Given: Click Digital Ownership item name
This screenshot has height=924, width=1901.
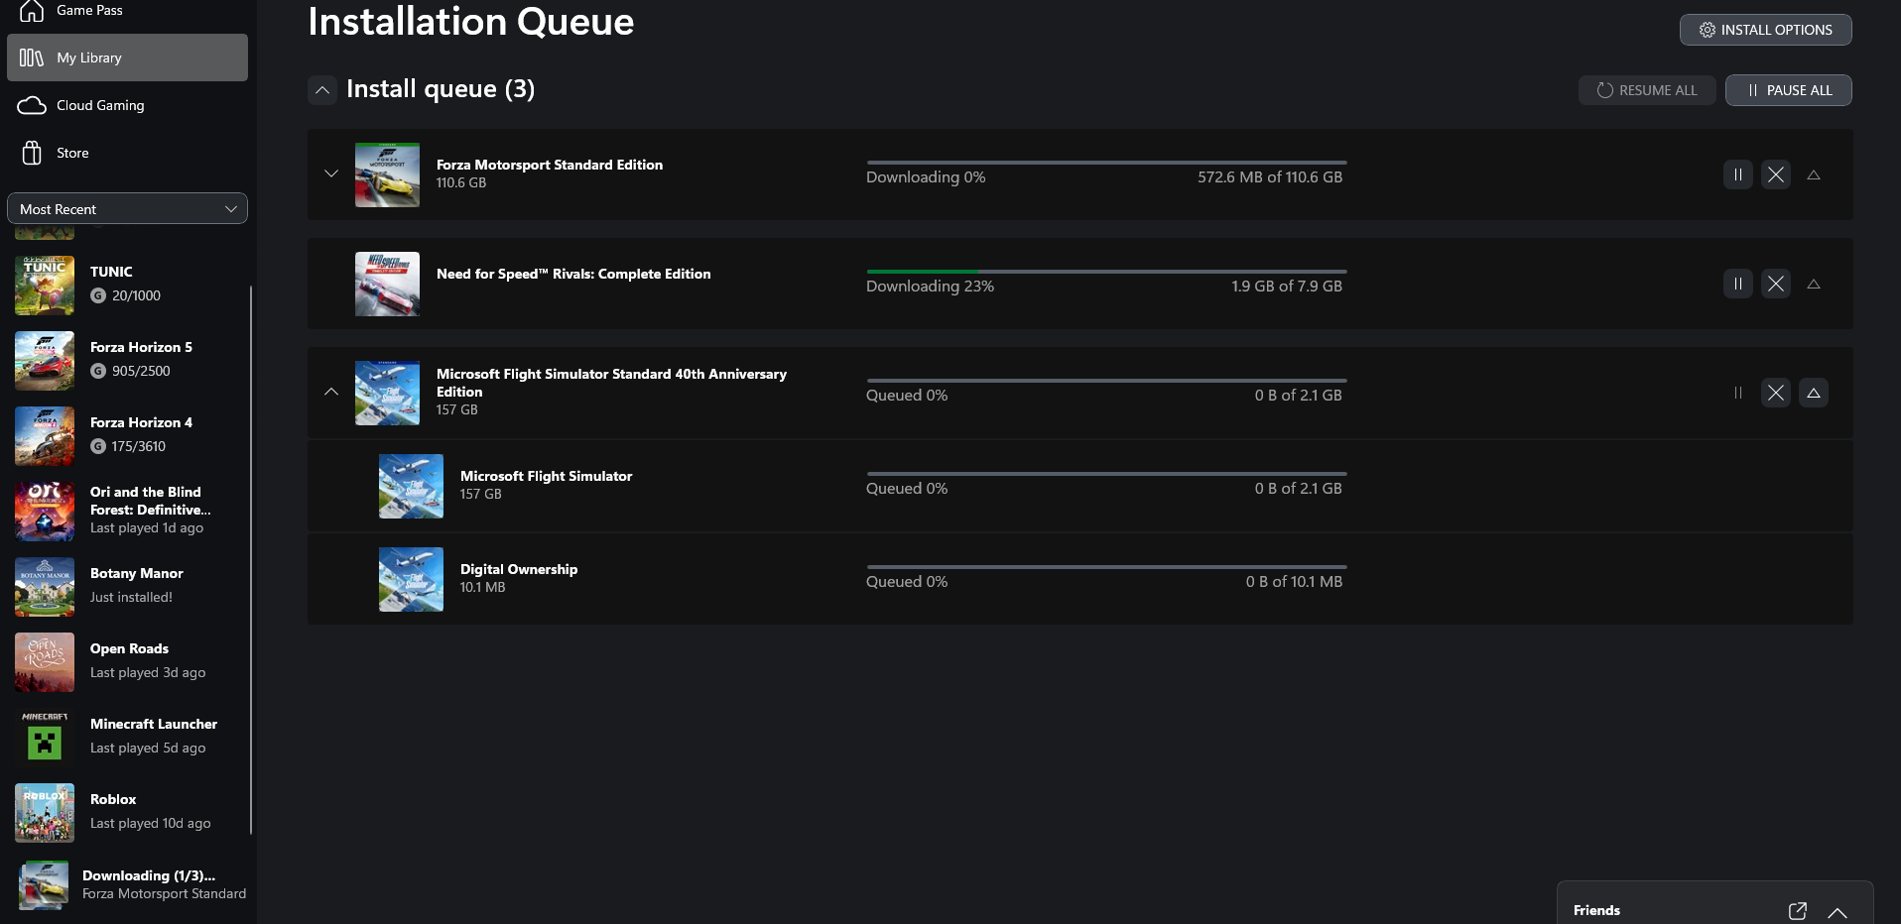Looking at the screenshot, I should tap(519, 569).
